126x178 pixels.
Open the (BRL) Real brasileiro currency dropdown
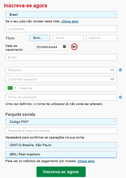pos(61,154)
